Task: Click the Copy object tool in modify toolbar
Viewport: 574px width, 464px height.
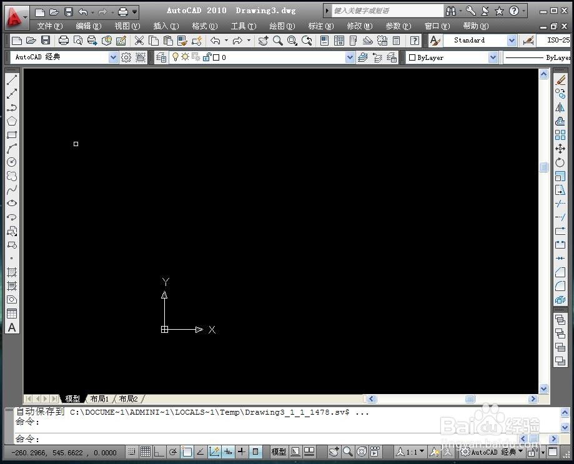Action: tap(560, 94)
